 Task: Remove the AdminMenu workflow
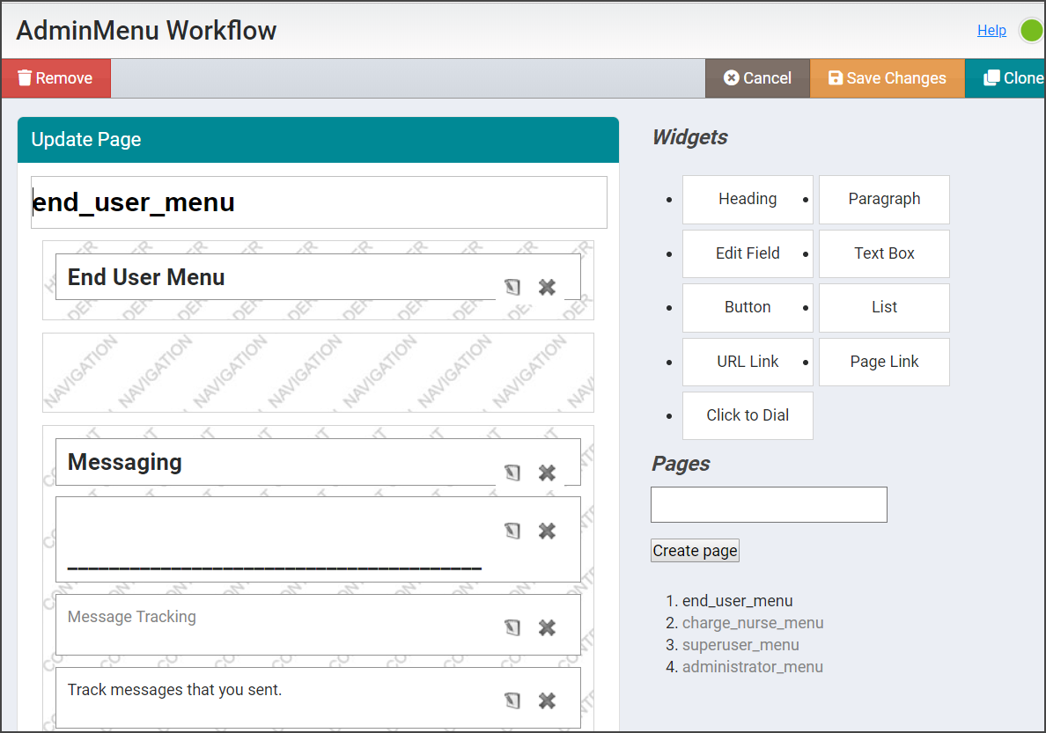(x=55, y=77)
